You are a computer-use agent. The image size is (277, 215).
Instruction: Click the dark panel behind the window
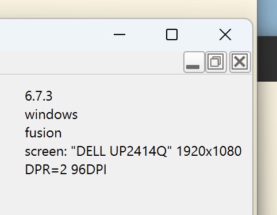coord(267,59)
